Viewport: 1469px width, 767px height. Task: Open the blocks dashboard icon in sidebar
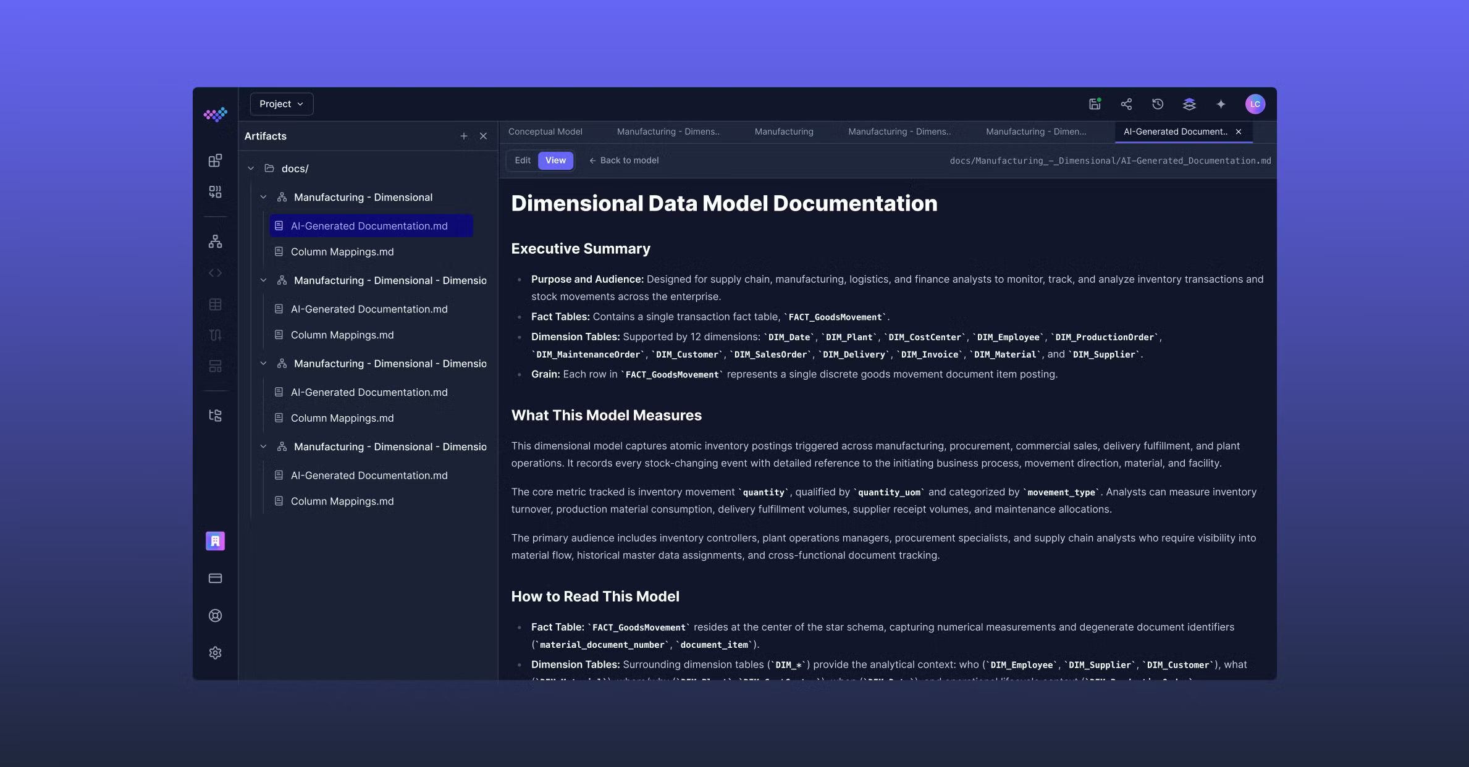coord(215,161)
